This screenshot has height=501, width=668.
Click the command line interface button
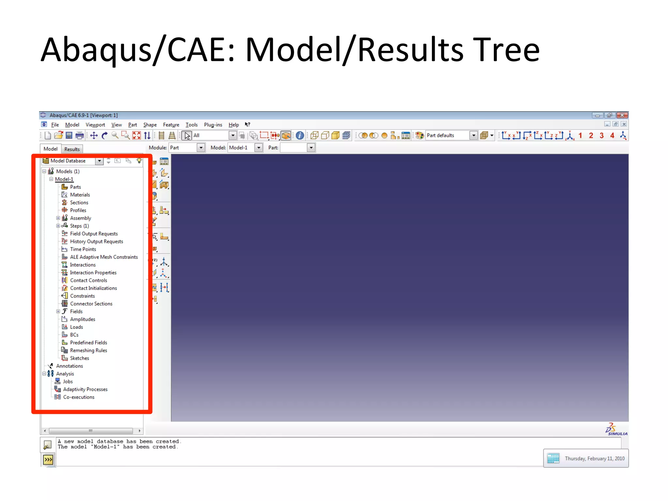(x=48, y=460)
